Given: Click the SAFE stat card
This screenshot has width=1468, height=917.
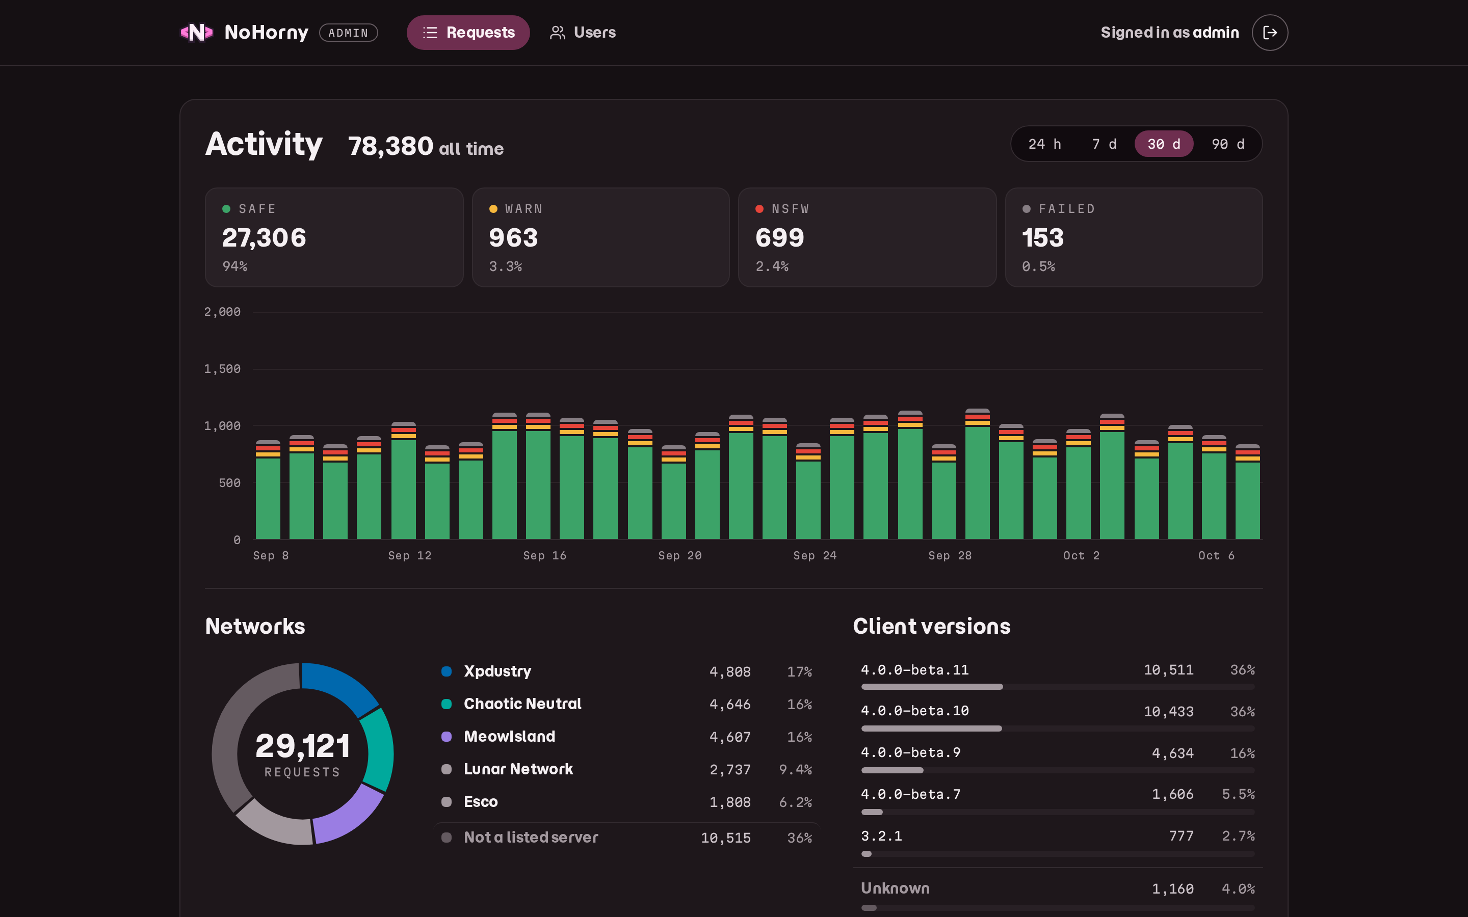Looking at the screenshot, I should click(334, 237).
